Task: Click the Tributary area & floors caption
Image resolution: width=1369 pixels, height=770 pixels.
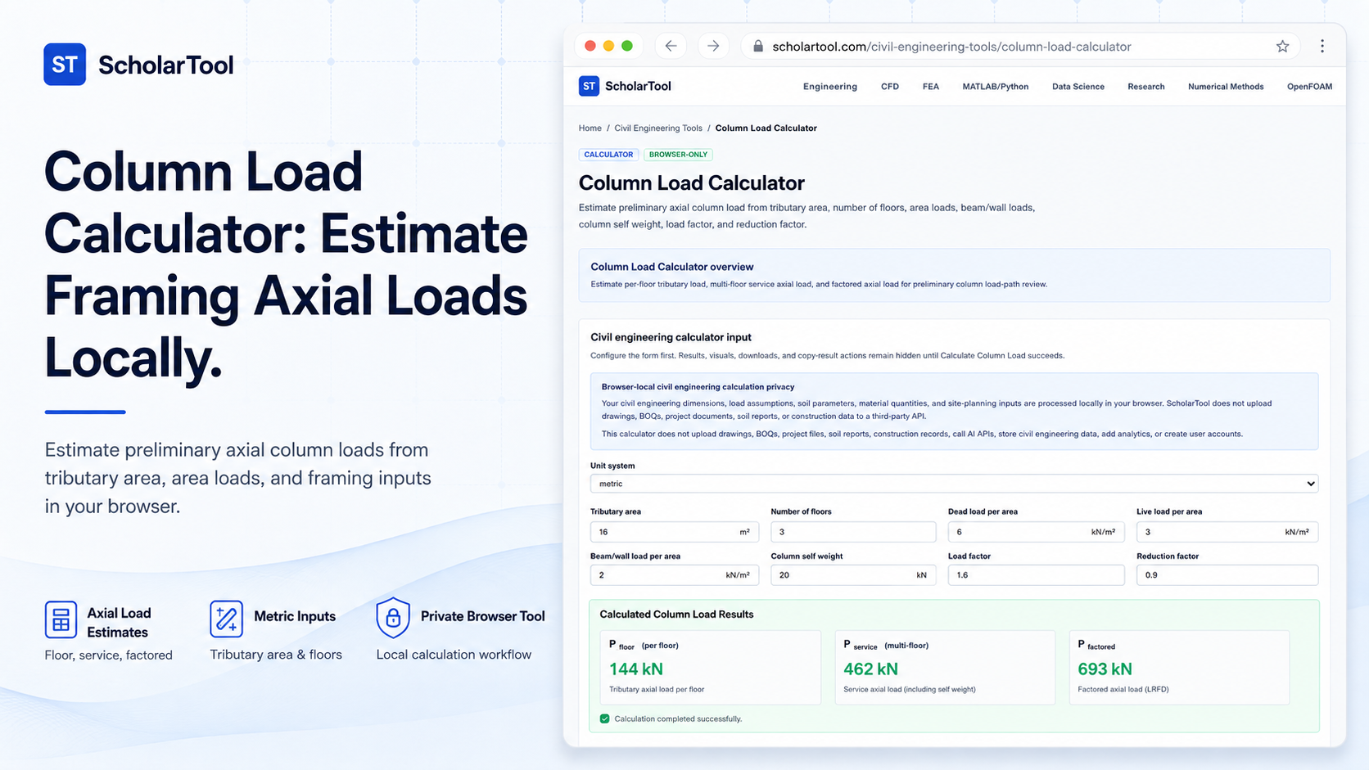Action: click(x=276, y=655)
